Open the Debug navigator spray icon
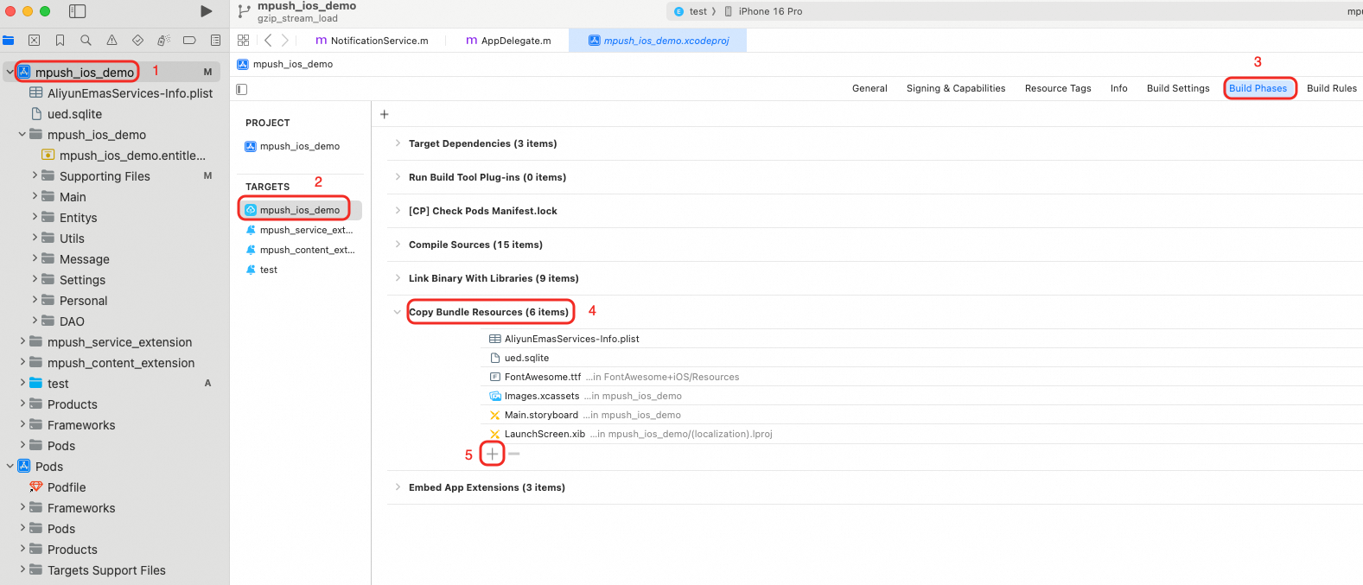The width and height of the screenshot is (1363, 585). click(163, 41)
